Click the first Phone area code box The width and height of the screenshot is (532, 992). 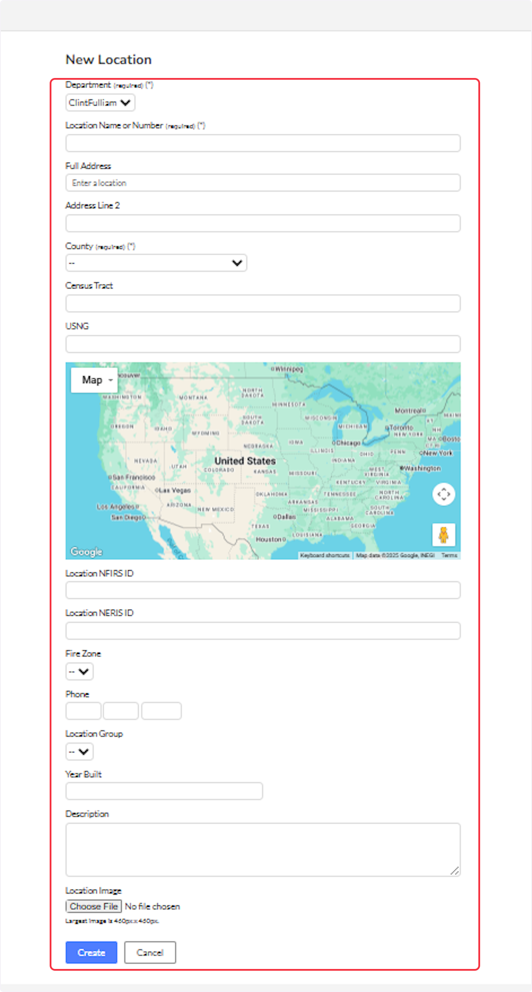click(83, 711)
